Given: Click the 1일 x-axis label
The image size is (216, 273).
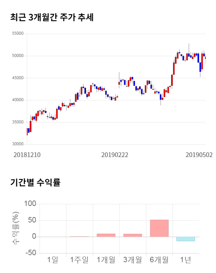Looking at the screenshot, I should [53, 260].
